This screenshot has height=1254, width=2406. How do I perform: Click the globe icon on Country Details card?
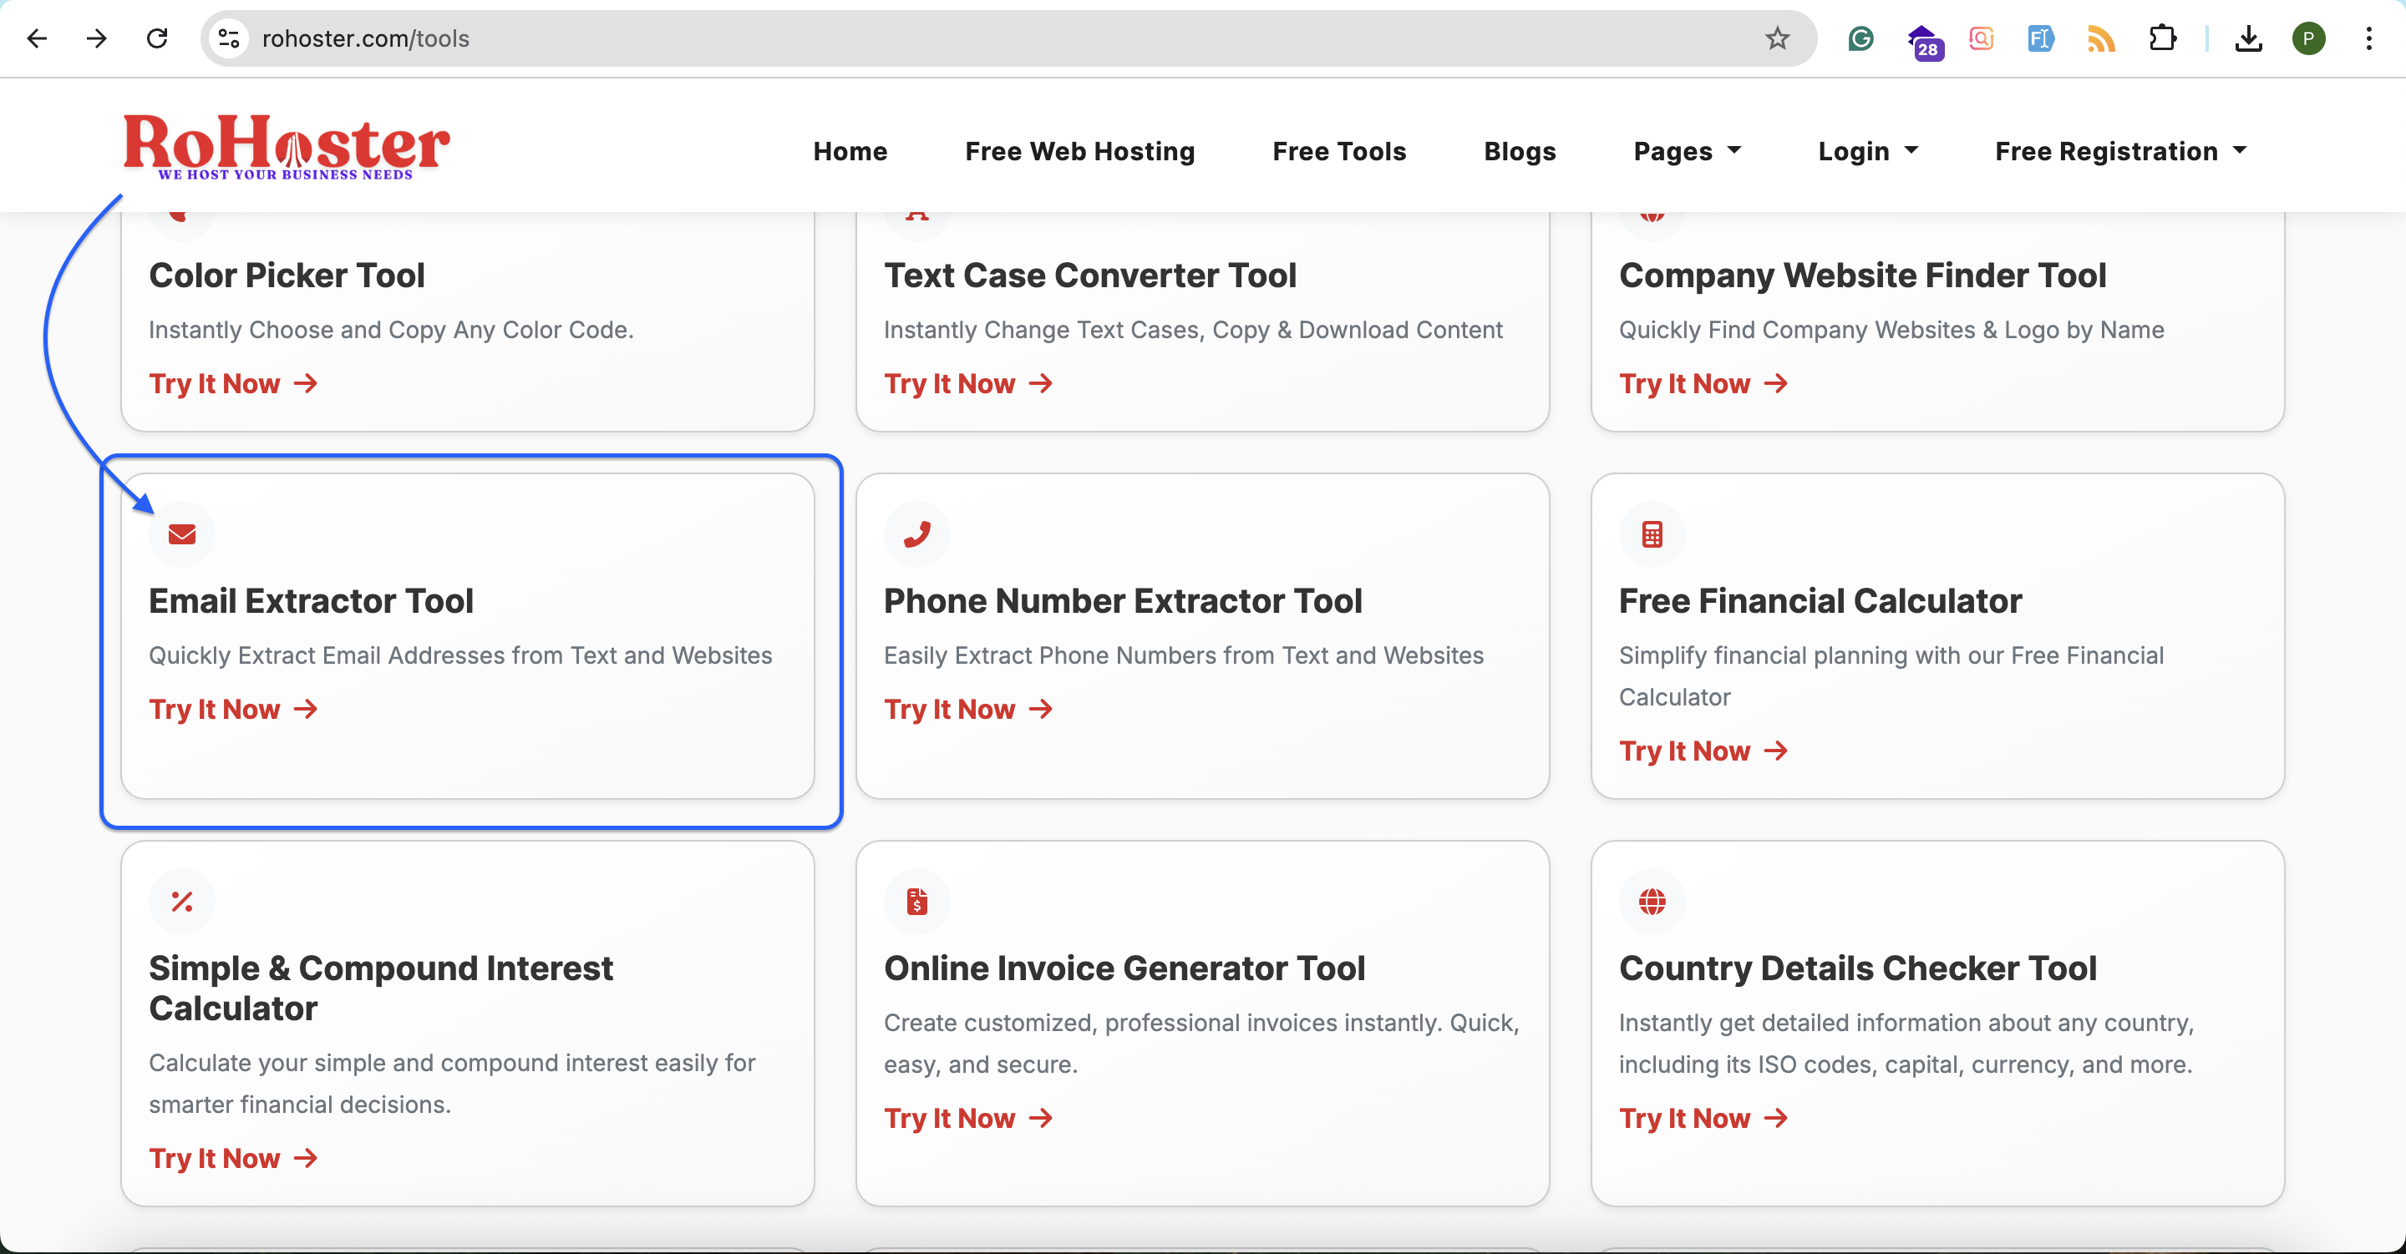point(1652,901)
